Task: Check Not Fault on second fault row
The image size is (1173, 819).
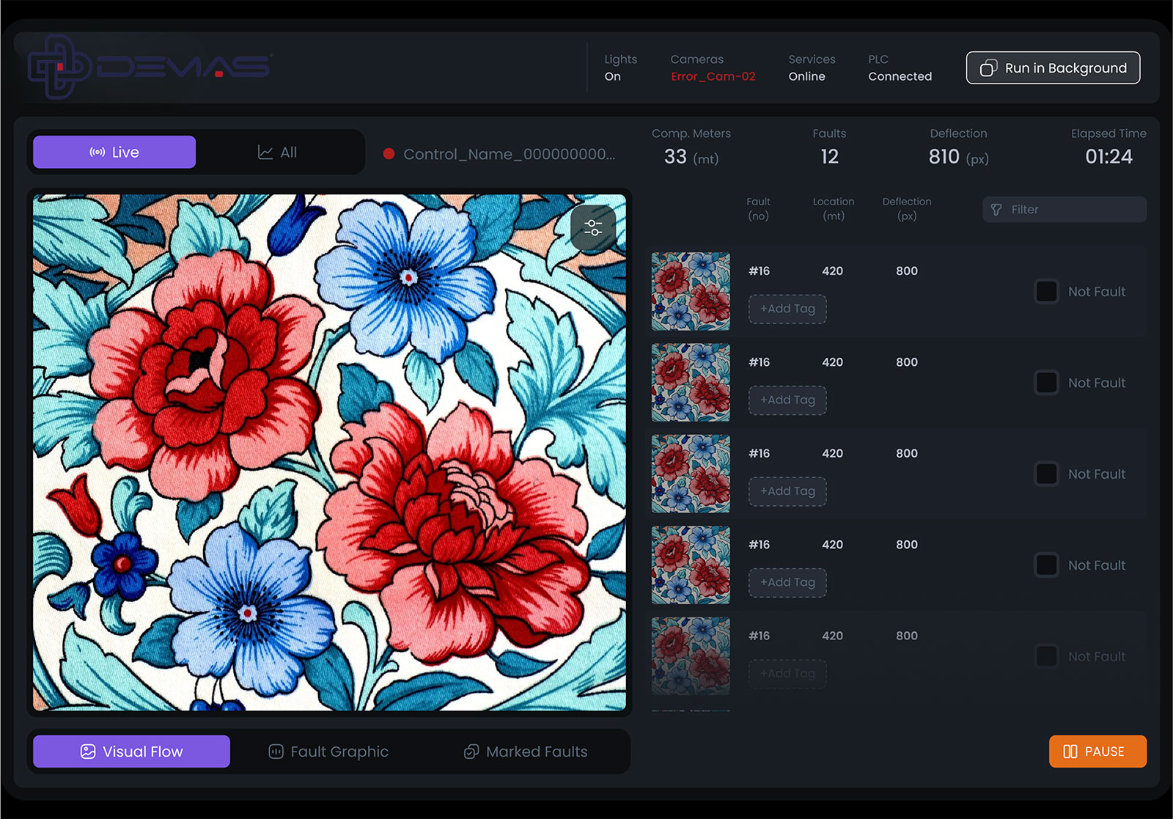Action: coord(1046,383)
